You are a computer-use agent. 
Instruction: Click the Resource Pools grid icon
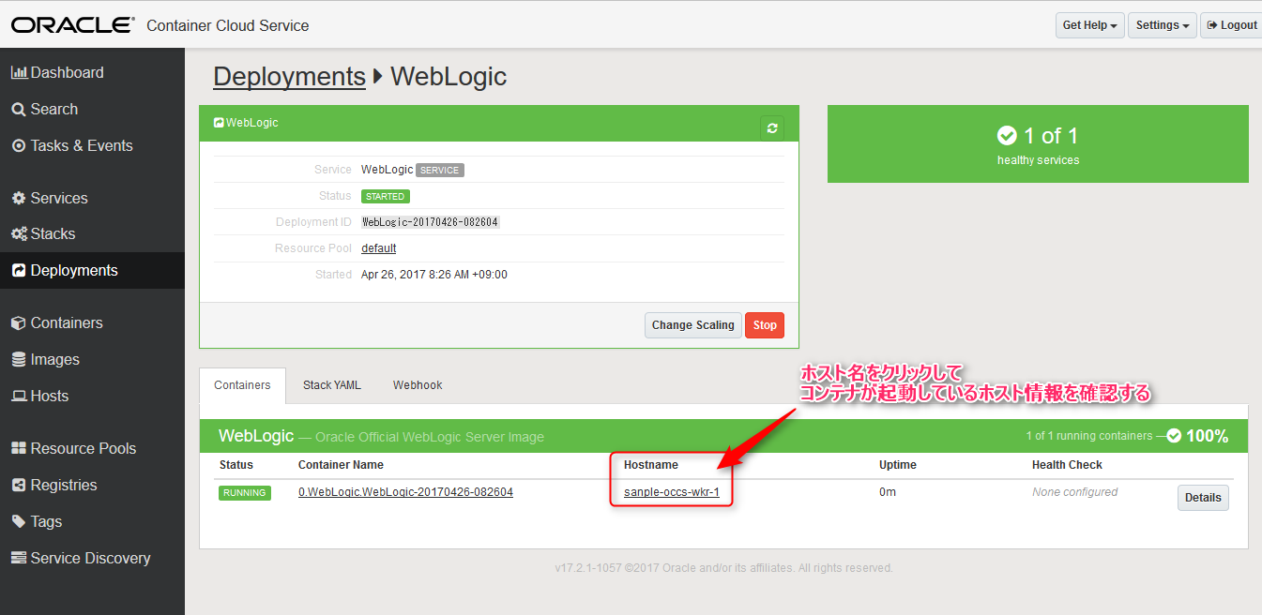point(19,448)
